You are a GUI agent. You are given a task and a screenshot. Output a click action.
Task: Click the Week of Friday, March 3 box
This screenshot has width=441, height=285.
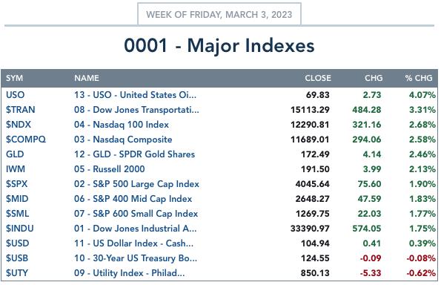click(219, 14)
